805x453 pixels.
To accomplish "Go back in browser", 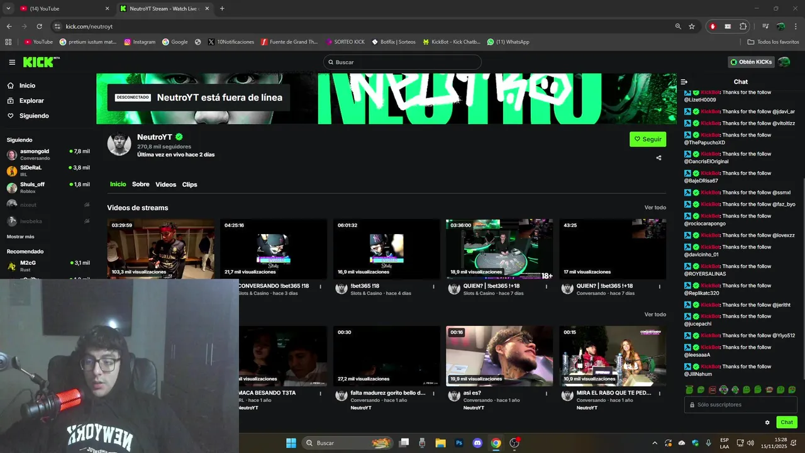I will pyautogui.click(x=9, y=26).
